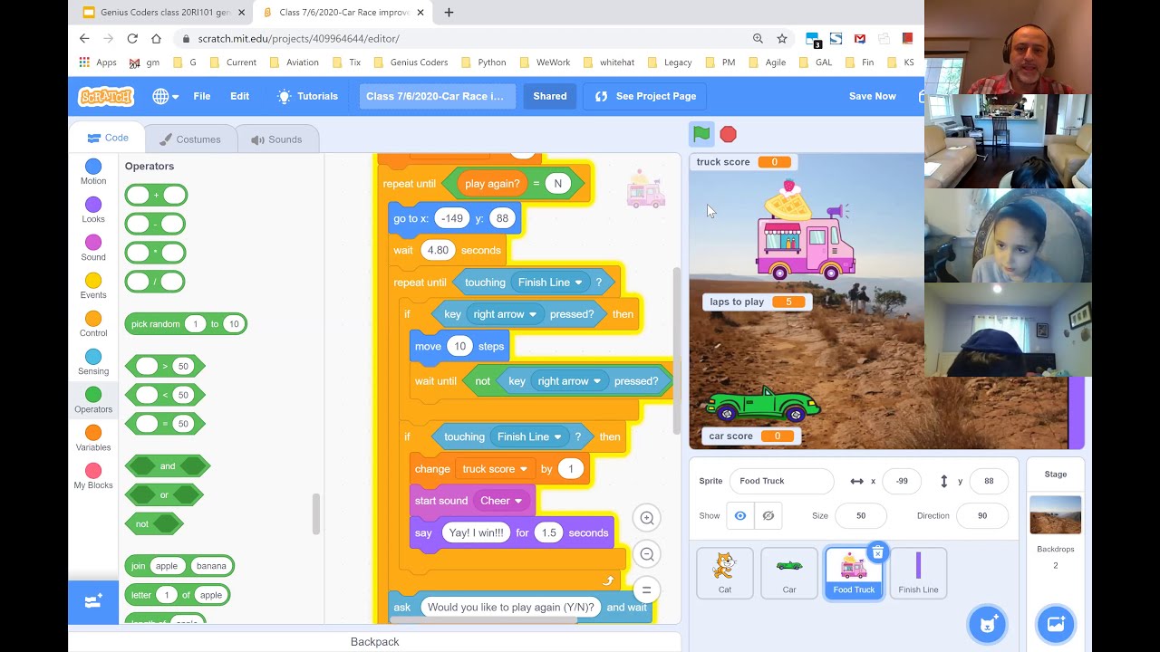Image resolution: width=1160 pixels, height=652 pixels.
Task: Go to the browser home page
Action: tap(156, 39)
